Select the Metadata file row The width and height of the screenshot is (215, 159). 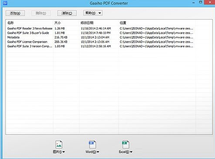tap(13, 37)
